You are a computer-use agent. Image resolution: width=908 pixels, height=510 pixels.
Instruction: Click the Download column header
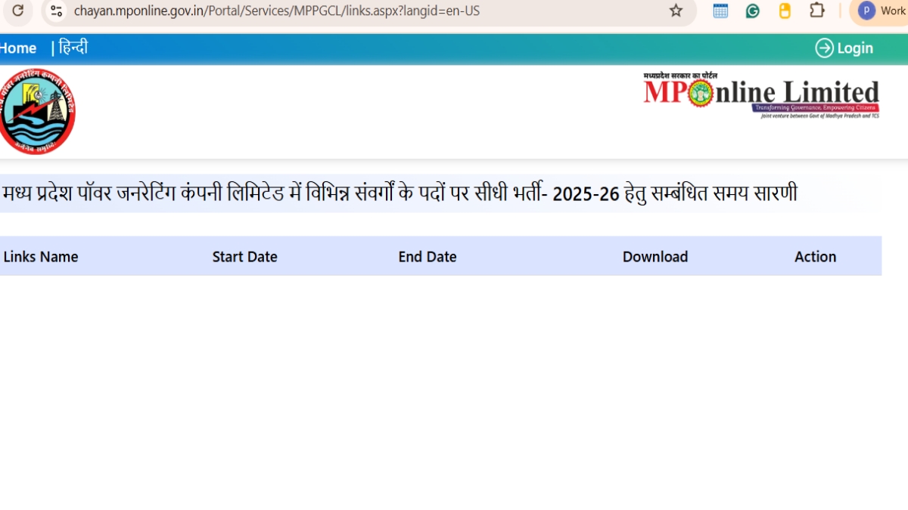(655, 257)
